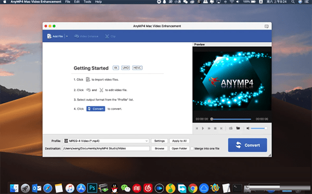This screenshot has width=312, height=194.
Task: Open the Profile format dropdown
Action: coord(106,141)
